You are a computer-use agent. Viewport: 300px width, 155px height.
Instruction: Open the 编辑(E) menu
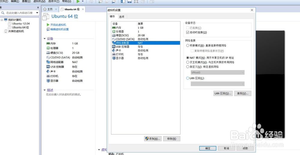15,1
